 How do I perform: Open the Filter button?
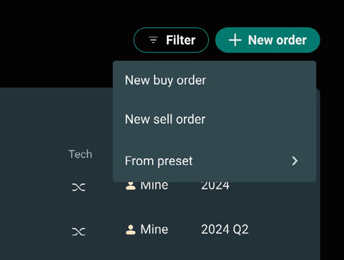pos(171,40)
